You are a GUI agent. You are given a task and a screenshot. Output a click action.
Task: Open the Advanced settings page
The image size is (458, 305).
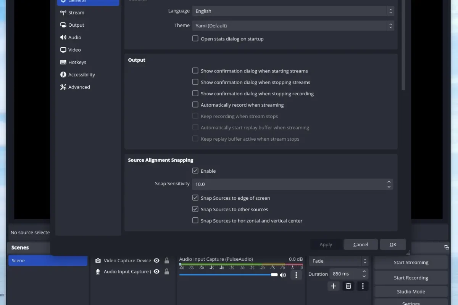(88, 87)
